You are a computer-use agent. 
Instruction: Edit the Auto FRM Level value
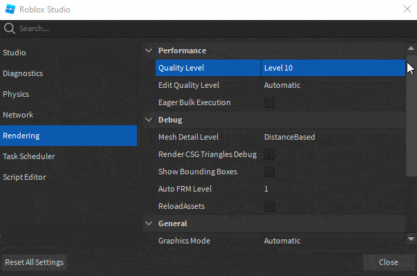[333, 189]
